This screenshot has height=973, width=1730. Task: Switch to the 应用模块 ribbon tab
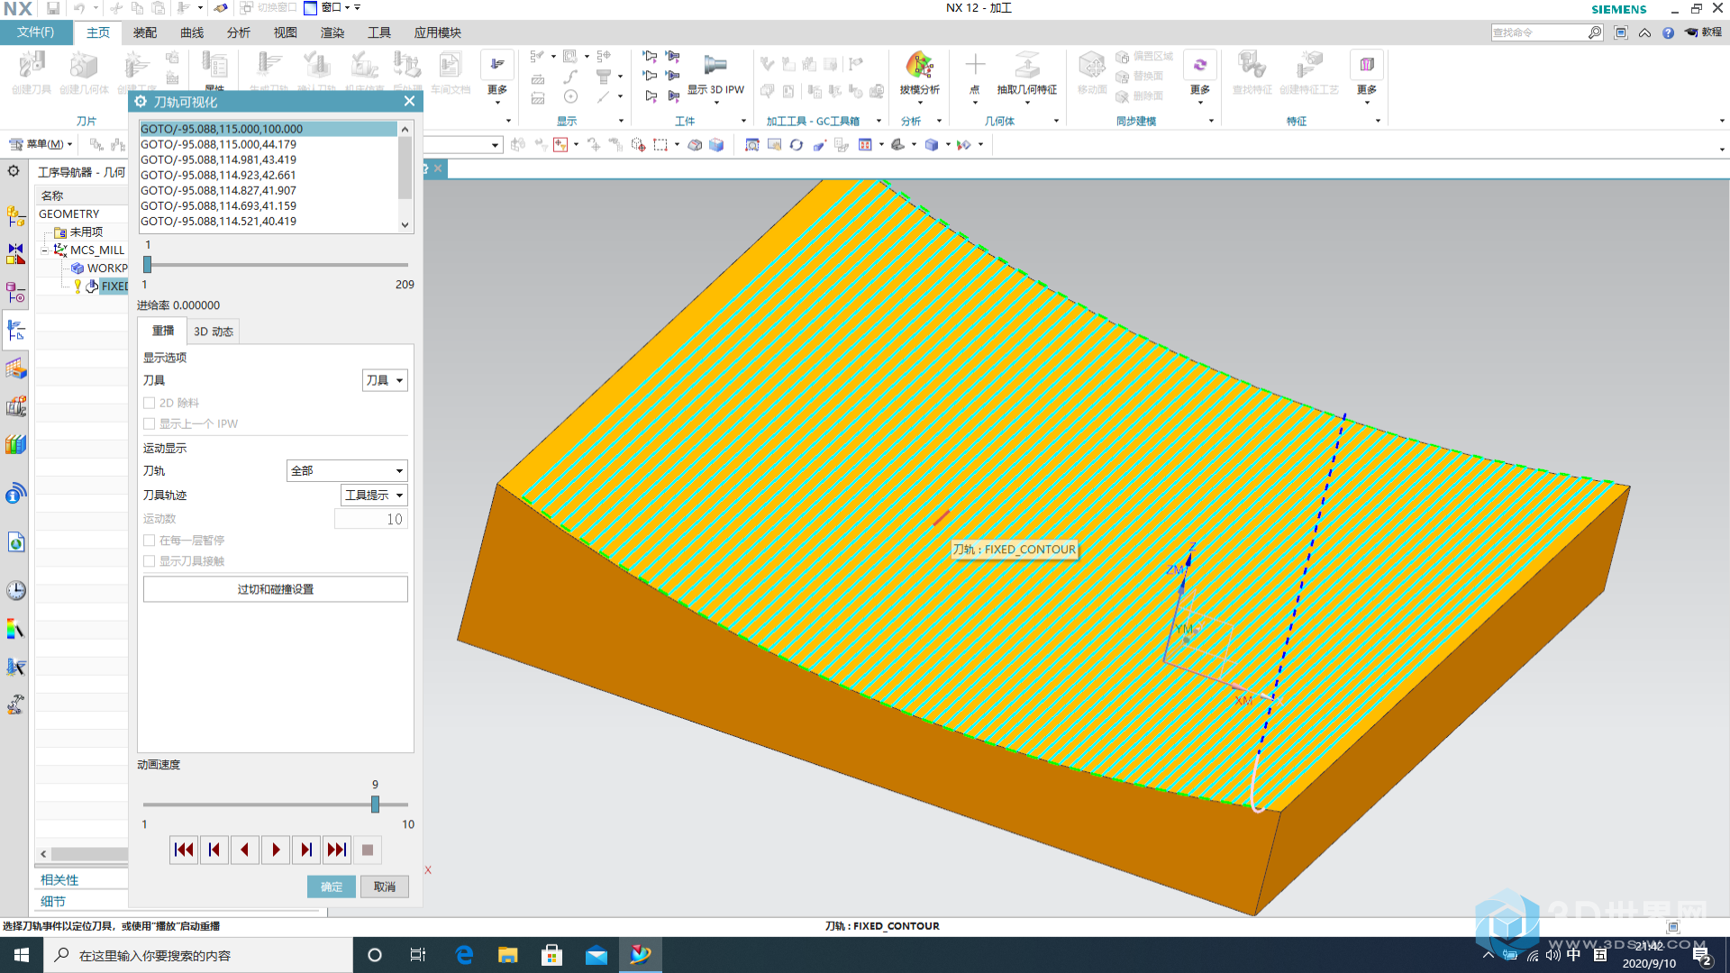tap(437, 32)
